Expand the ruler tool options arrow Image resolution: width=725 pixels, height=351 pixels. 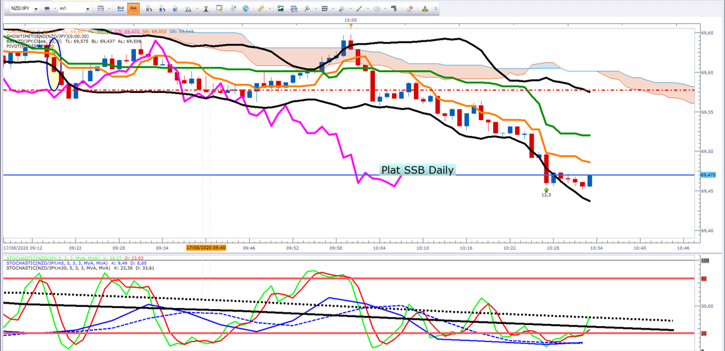point(270,8)
